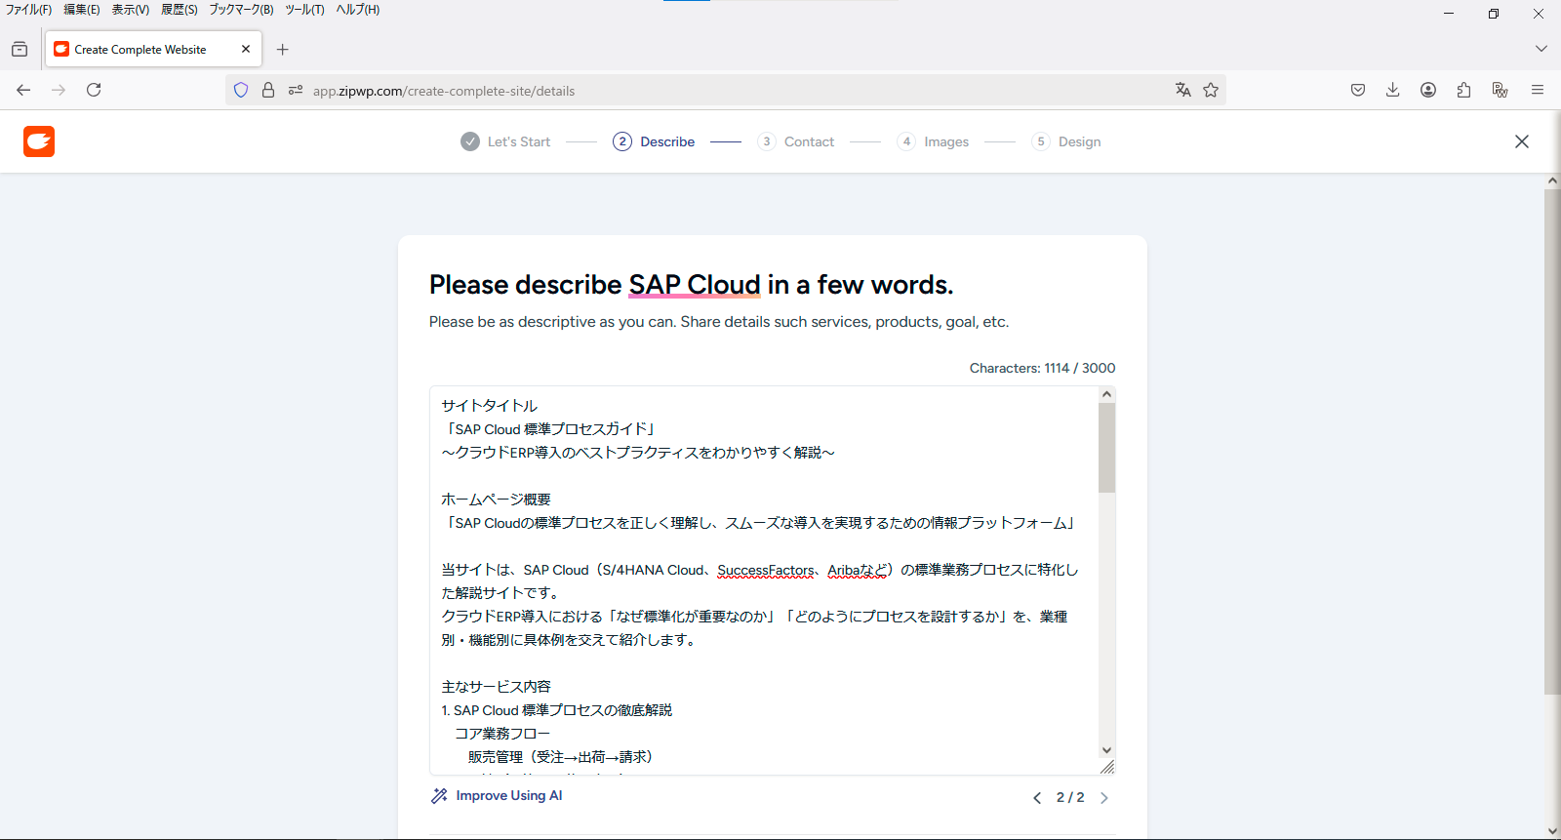Translate this page icon

pos(1183,90)
